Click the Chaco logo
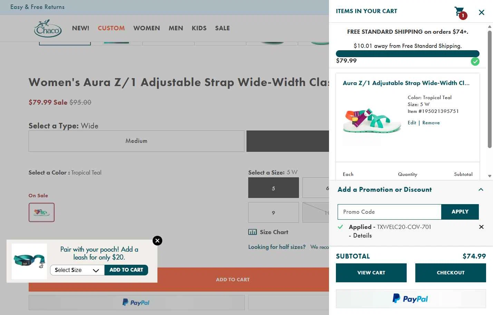Viewport: 493px width, 315px height. [48, 29]
